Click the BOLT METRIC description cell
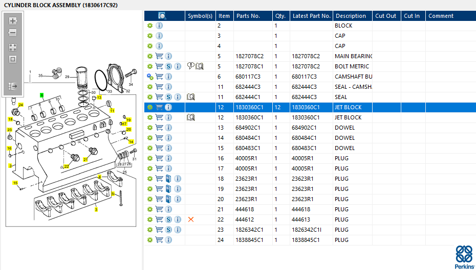 [x=352, y=66]
